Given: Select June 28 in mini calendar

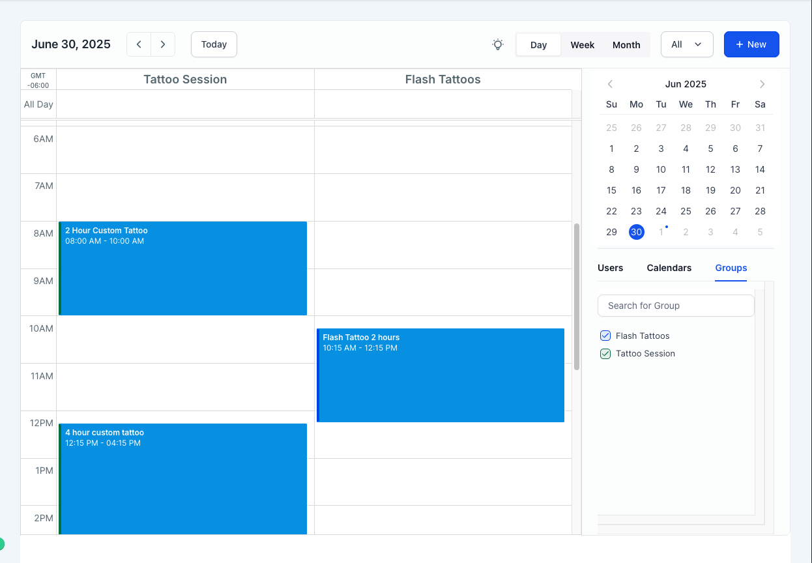Looking at the screenshot, I should (x=760, y=211).
